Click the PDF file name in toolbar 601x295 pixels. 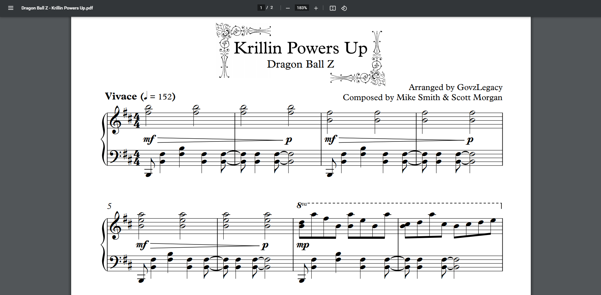pos(57,8)
